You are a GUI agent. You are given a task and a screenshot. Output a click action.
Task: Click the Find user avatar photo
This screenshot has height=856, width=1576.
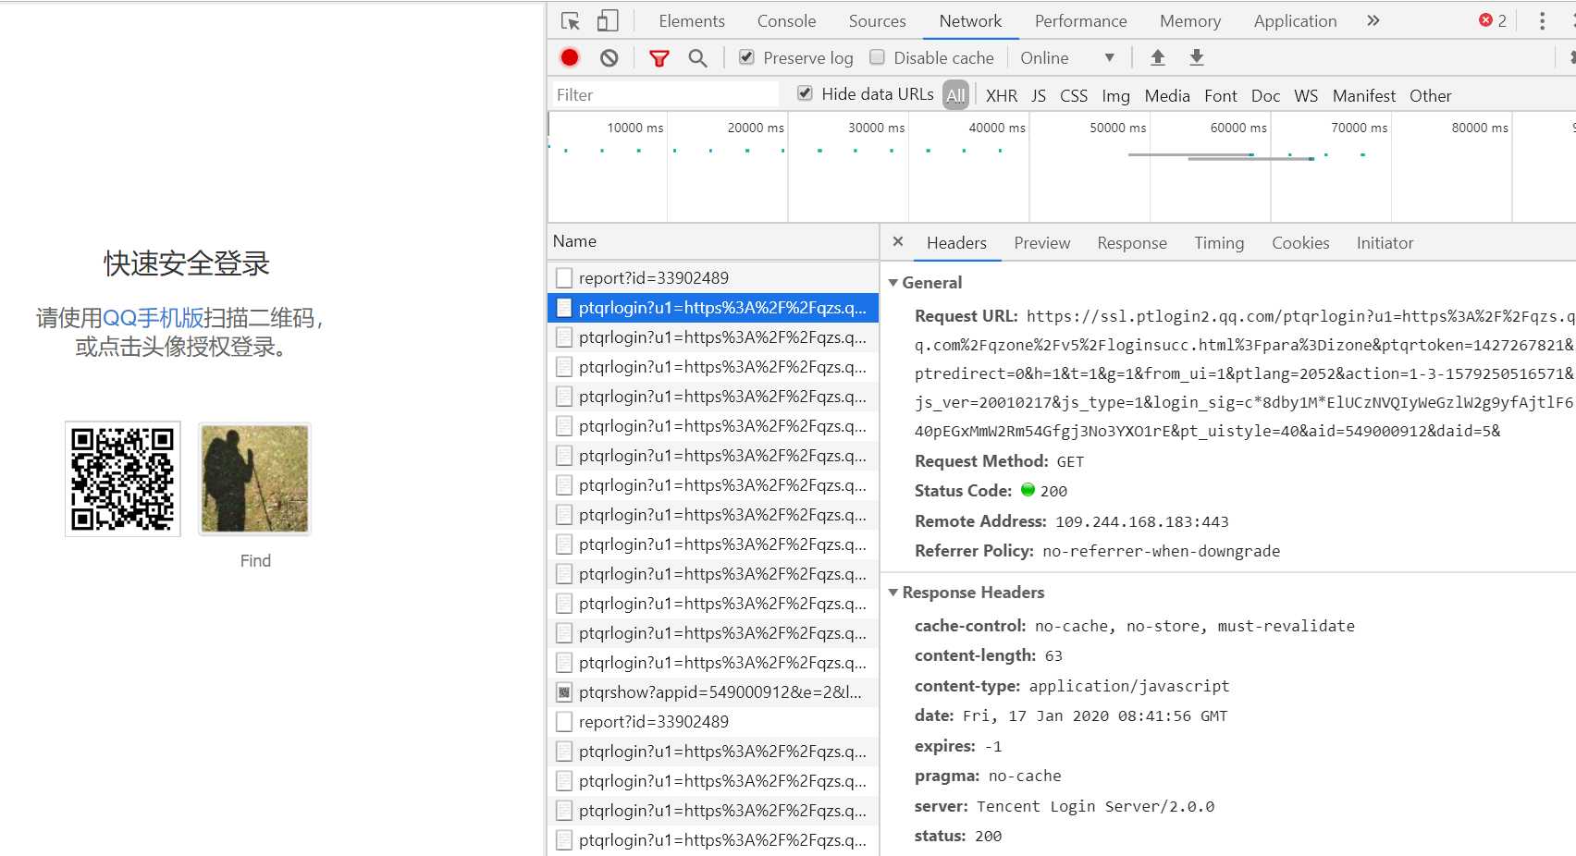point(254,479)
